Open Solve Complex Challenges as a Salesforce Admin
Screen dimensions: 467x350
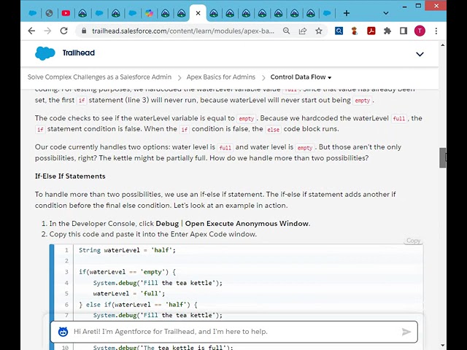click(99, 77)
